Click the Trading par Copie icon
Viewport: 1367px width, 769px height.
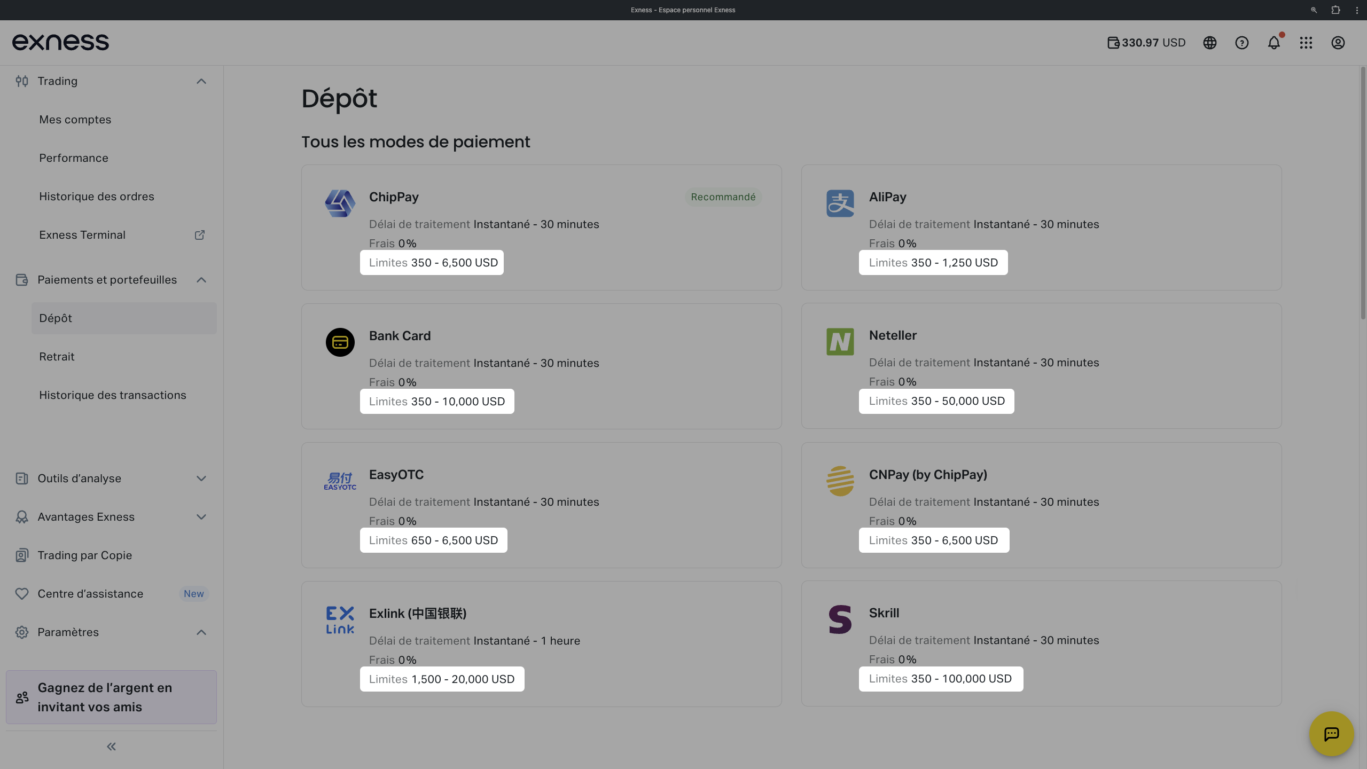[x=22, y=555]
